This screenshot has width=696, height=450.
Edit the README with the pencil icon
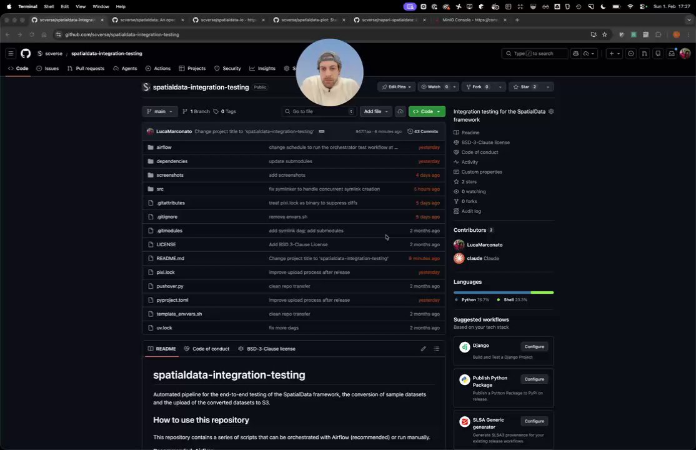click(x=424, y=349)
